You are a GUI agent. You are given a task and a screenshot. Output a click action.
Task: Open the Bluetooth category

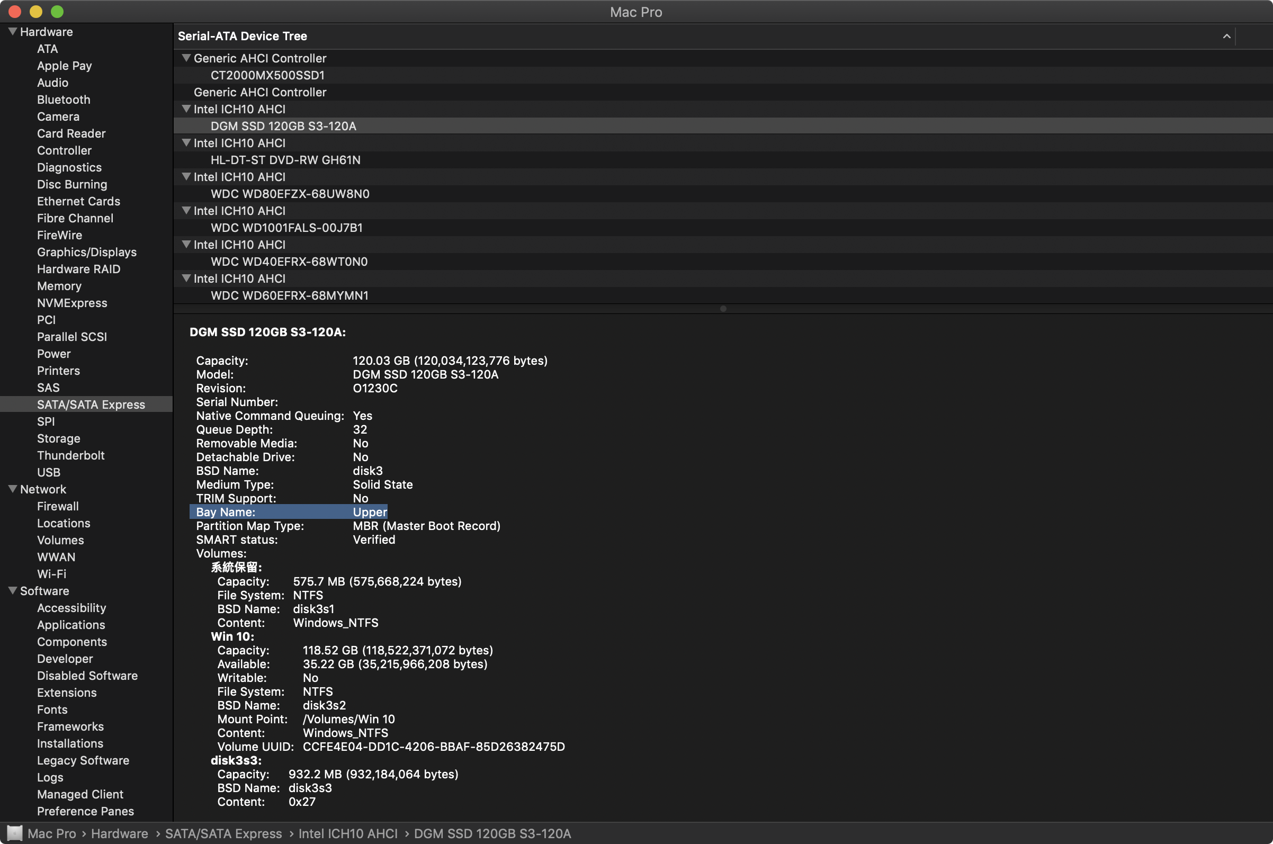coord(64,100)
